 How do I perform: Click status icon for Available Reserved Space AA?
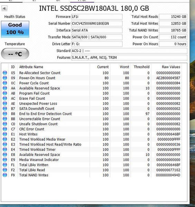point(5,88)
